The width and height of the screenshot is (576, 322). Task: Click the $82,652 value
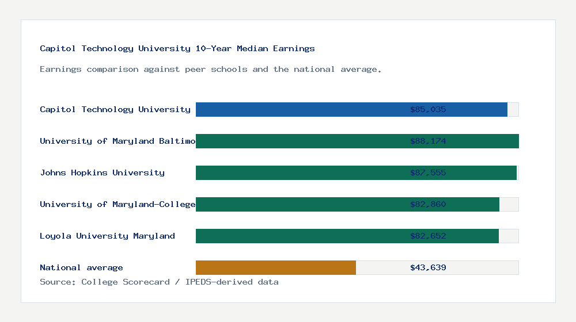coord(428,236)
